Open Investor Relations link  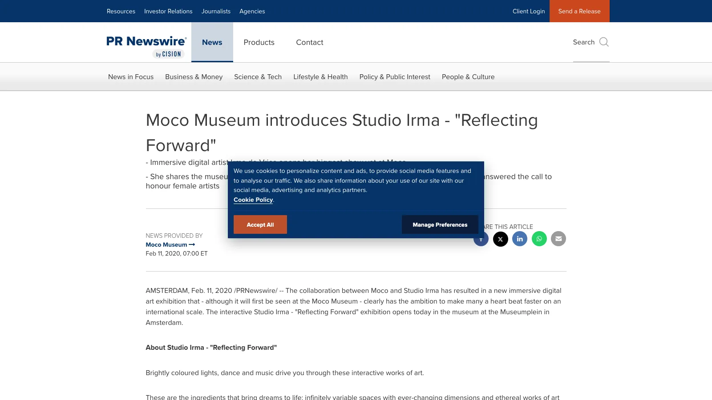click(168, 11)
